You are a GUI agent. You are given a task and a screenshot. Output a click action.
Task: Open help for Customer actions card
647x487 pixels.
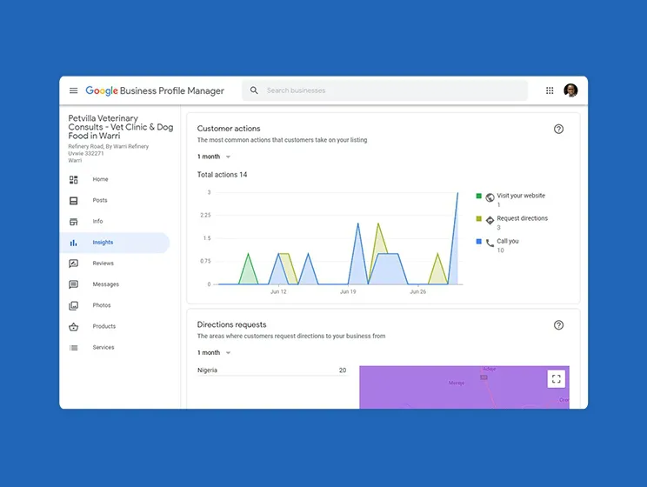(558, 130)
